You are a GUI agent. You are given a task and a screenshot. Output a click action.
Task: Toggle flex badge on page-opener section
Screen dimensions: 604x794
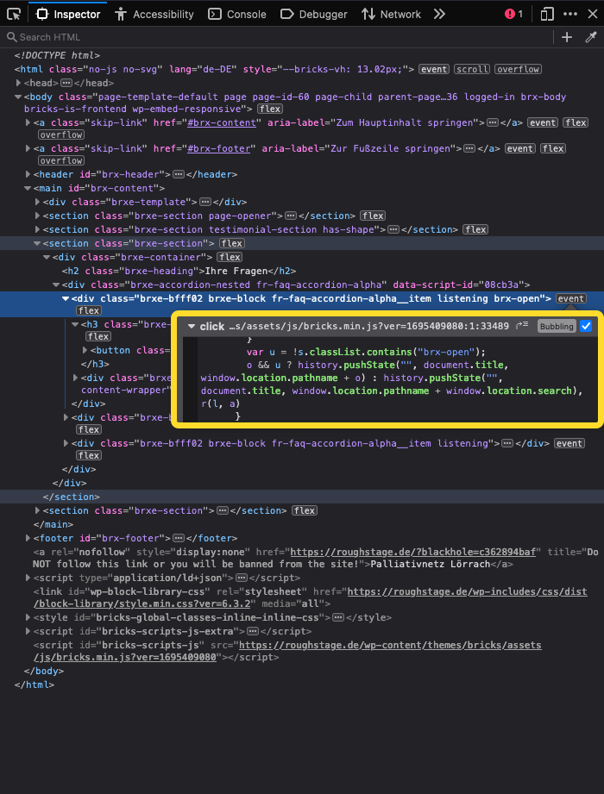[x=373, y=216]
